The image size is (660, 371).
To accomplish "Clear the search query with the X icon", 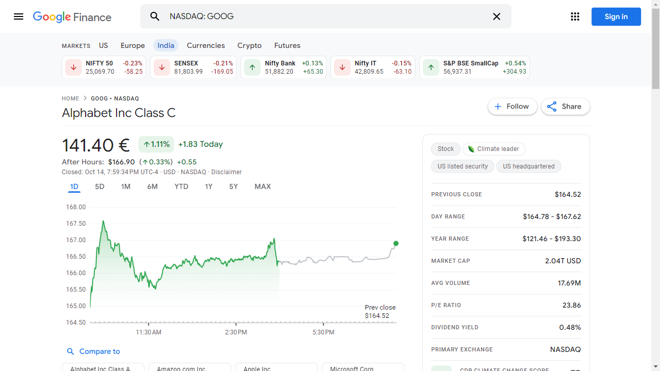I will [496, 16].
